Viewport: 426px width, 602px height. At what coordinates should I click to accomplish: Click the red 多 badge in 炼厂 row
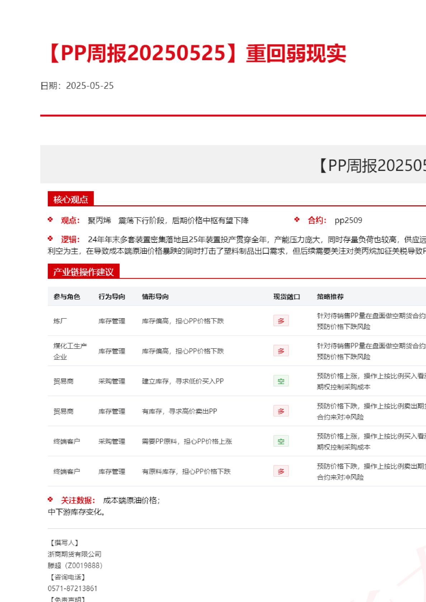281,321
